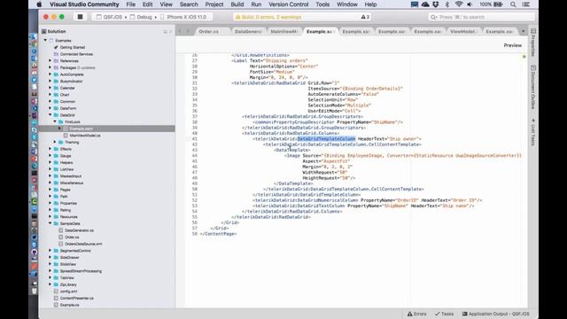Expand the ListView folder
This screenshot has height=319, width=567.
coord(50,169)
